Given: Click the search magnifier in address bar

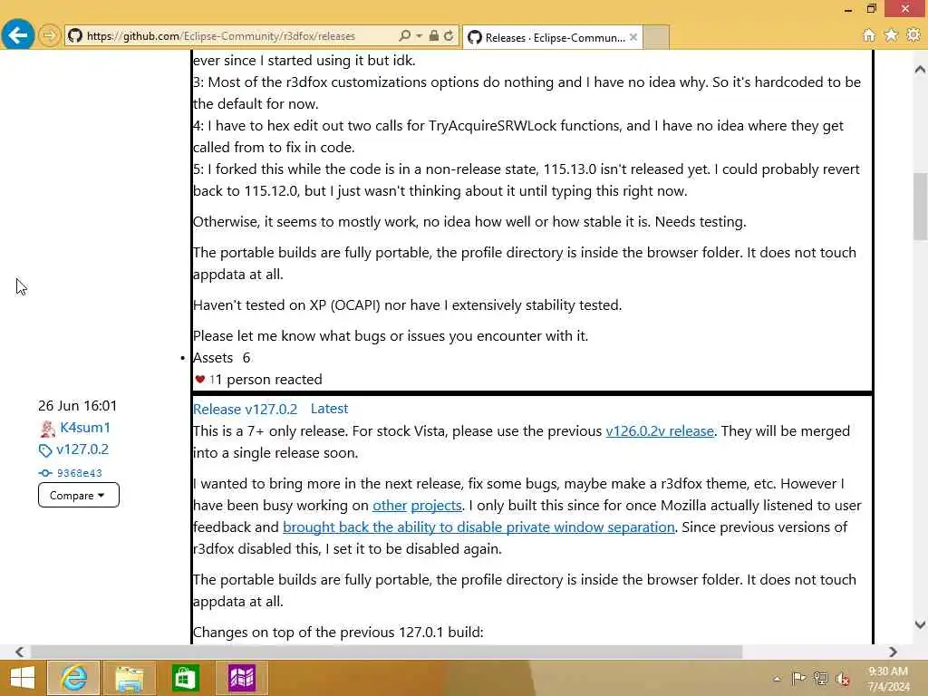Looking at the screenshot, I should coord(404,35).
